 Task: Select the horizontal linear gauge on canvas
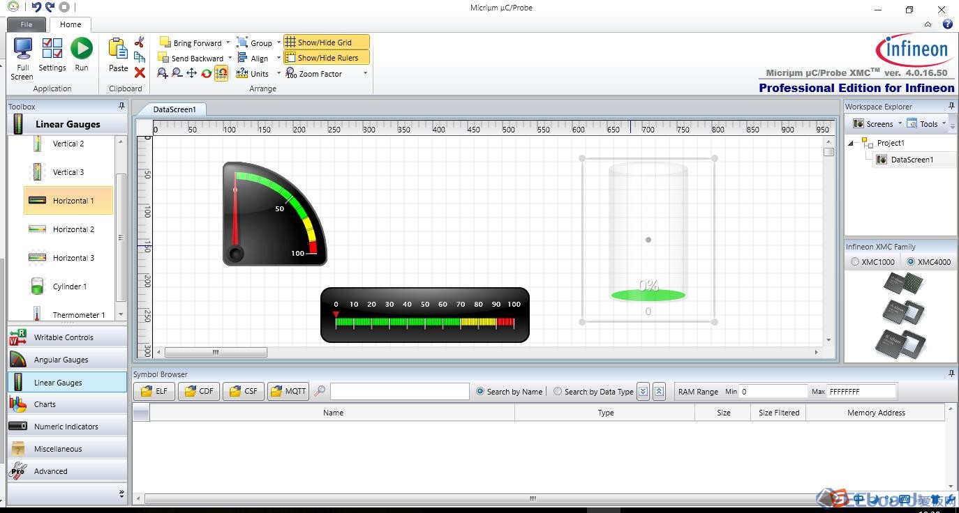pyautogui.click(x=425, y=315)
